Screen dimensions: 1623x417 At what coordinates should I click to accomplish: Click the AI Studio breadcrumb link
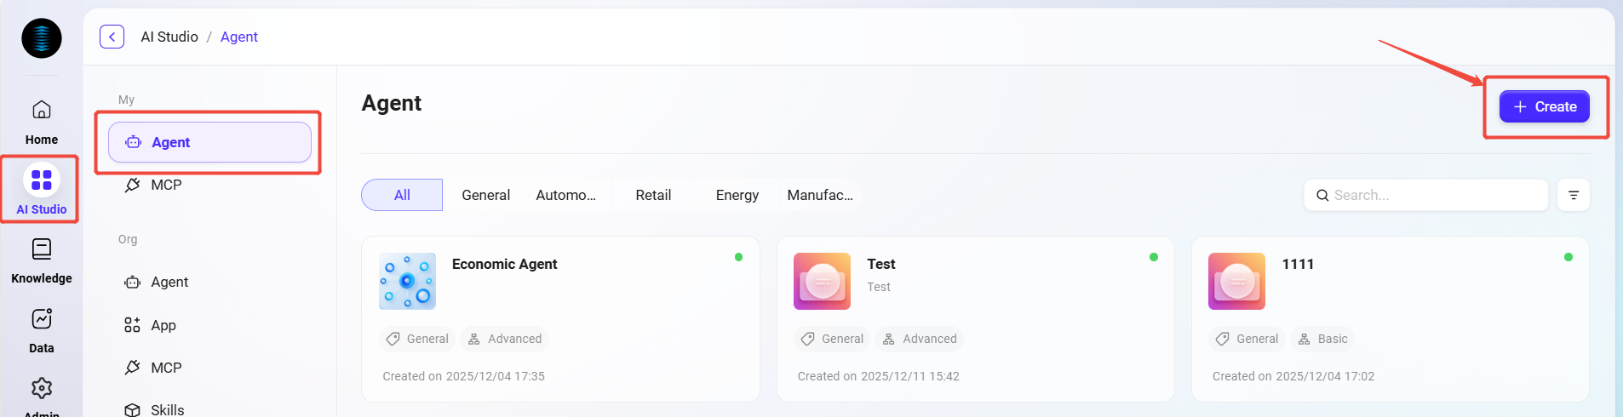click(x=169, y=37)
